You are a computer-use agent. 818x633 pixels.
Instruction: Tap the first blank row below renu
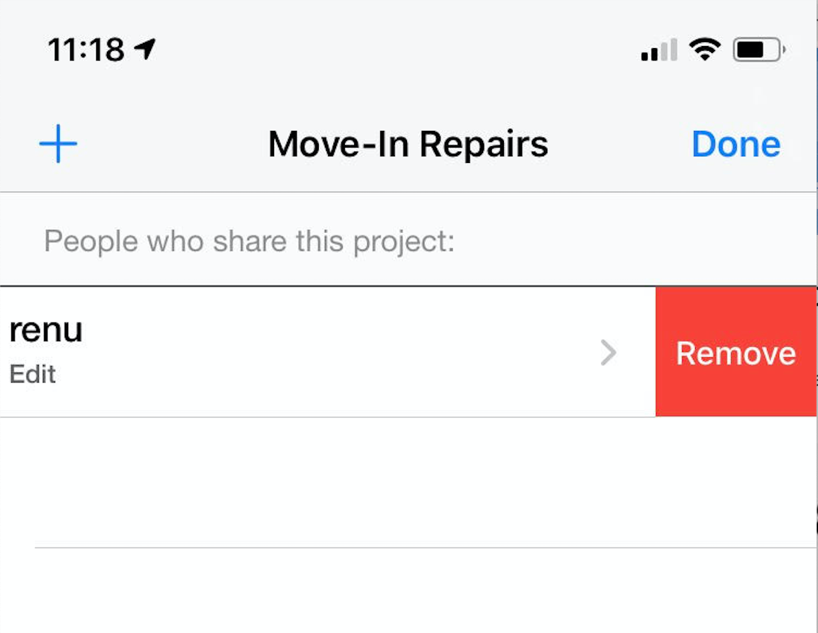(408, 482)
